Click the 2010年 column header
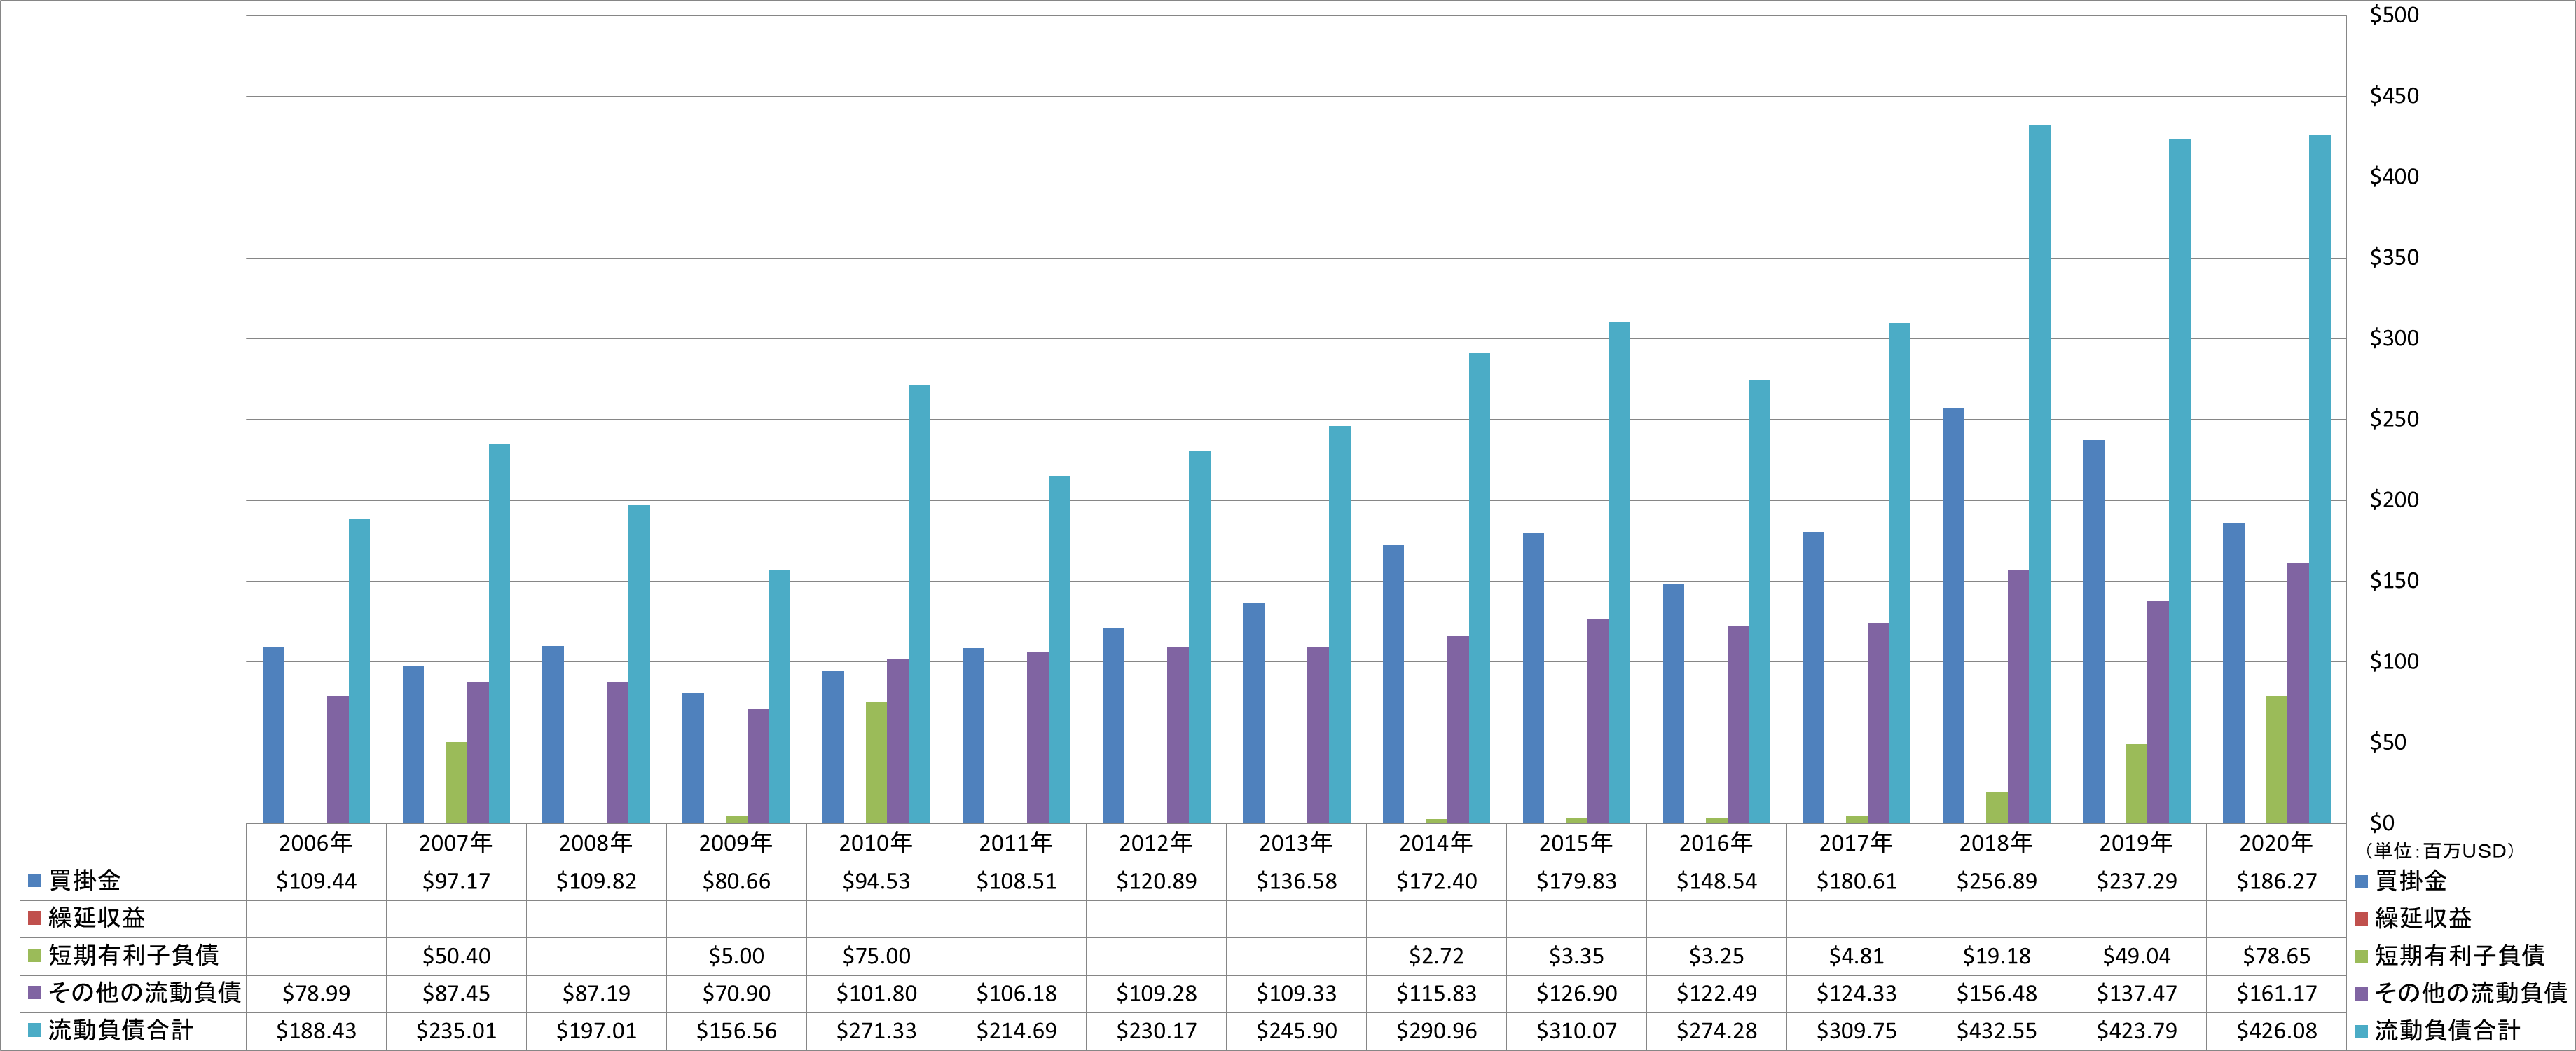This screenshot has height=1051, width=2576. click(876, 843)
